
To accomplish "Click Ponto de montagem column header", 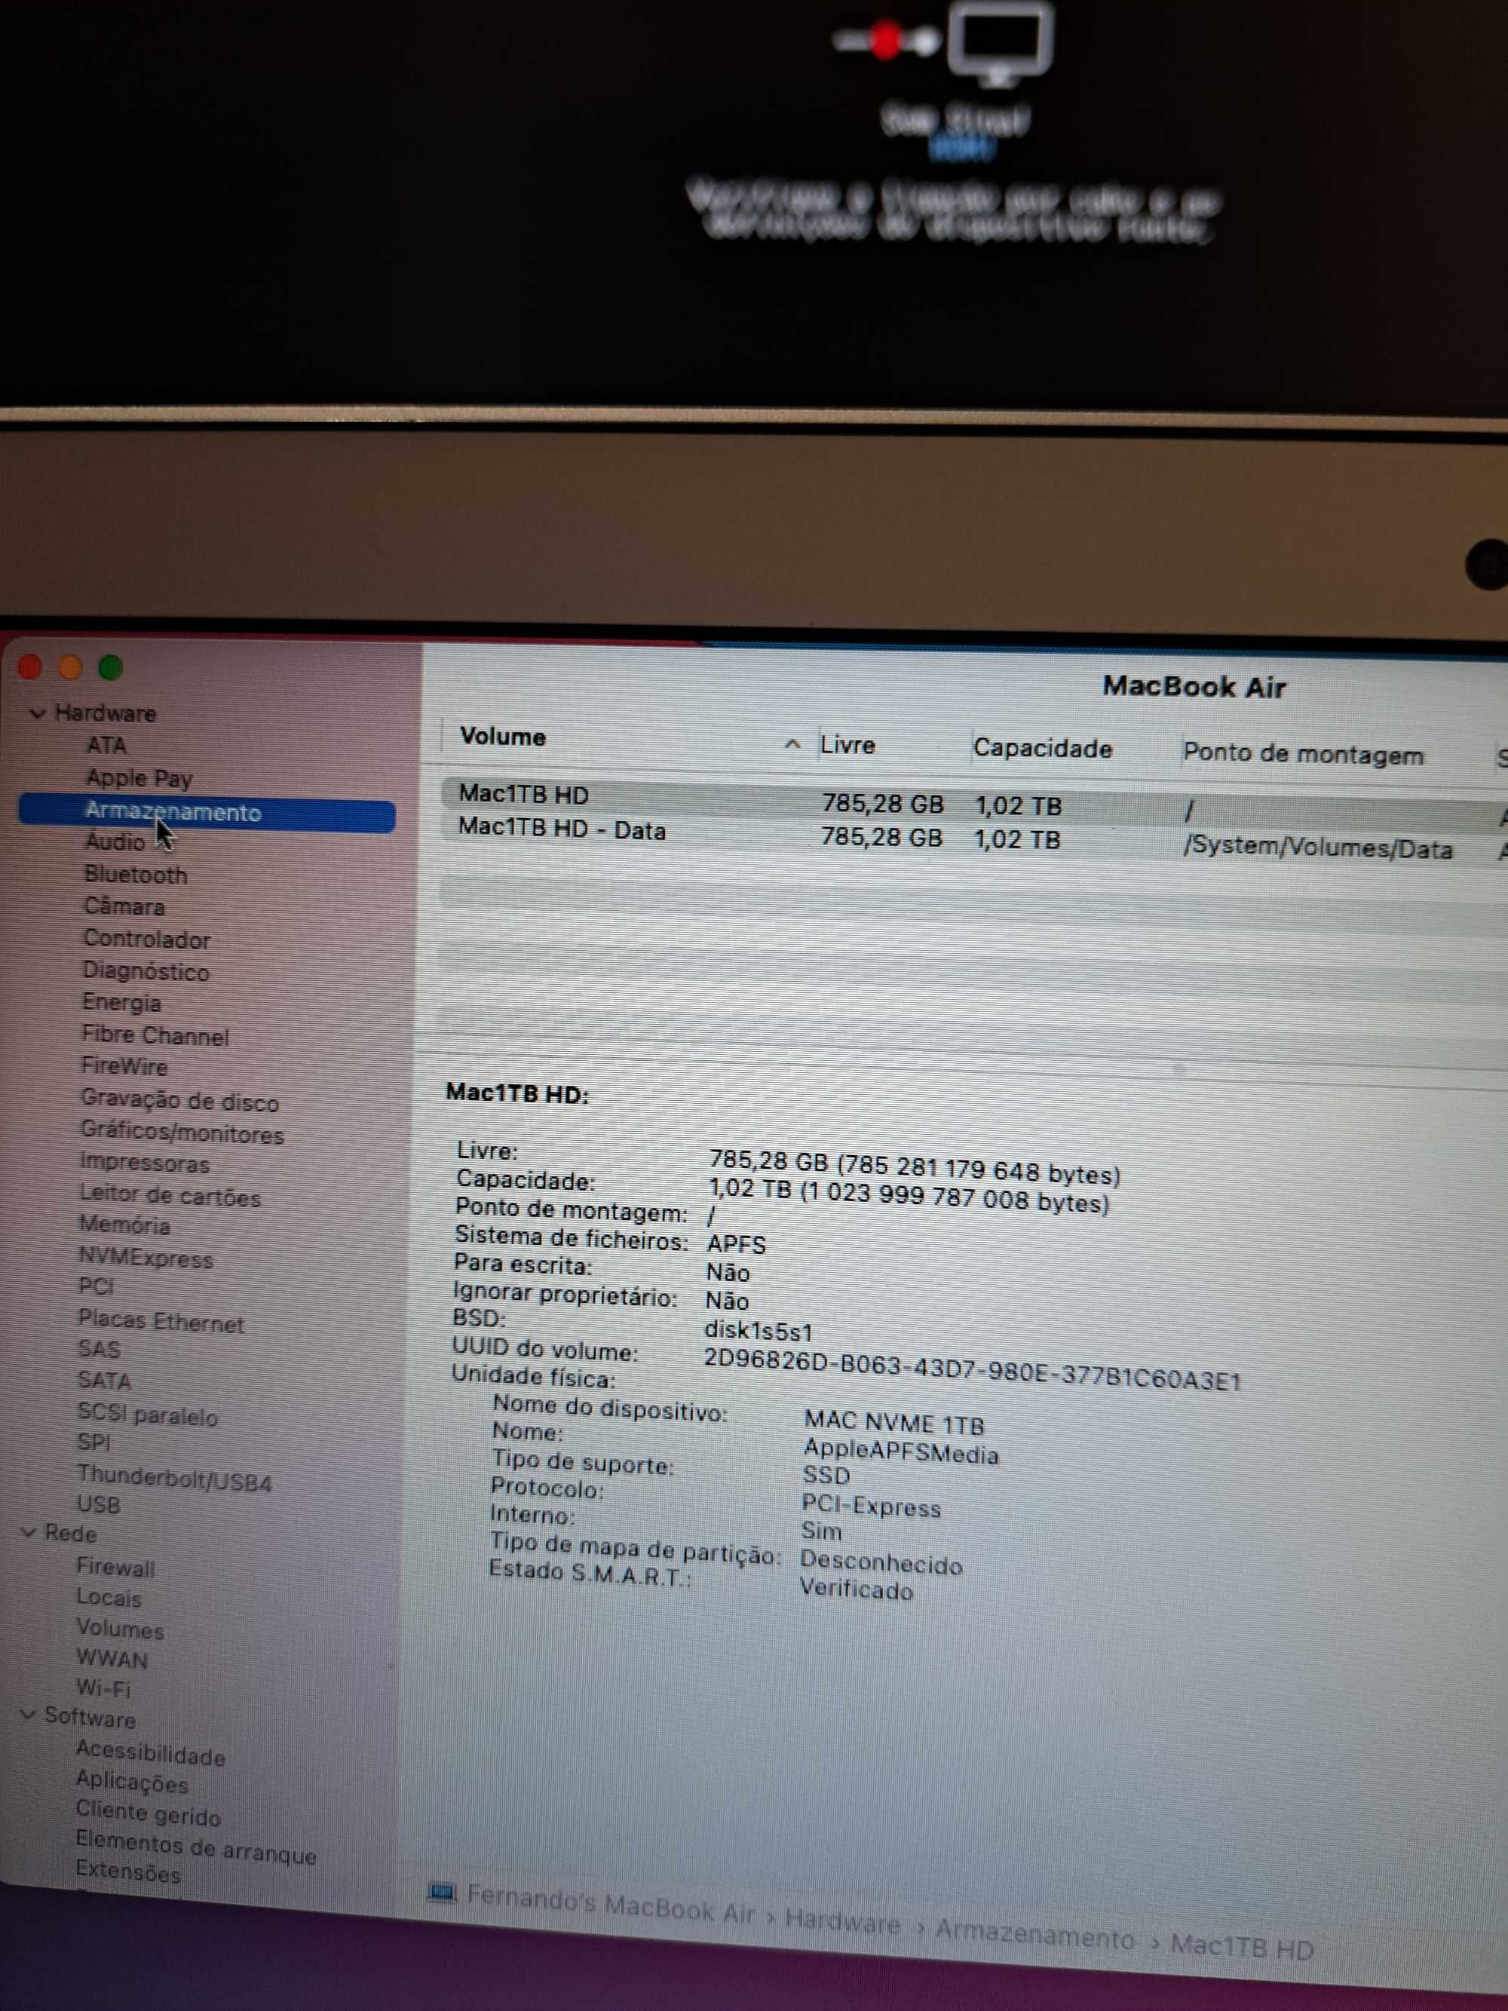I will (1304, 754).
